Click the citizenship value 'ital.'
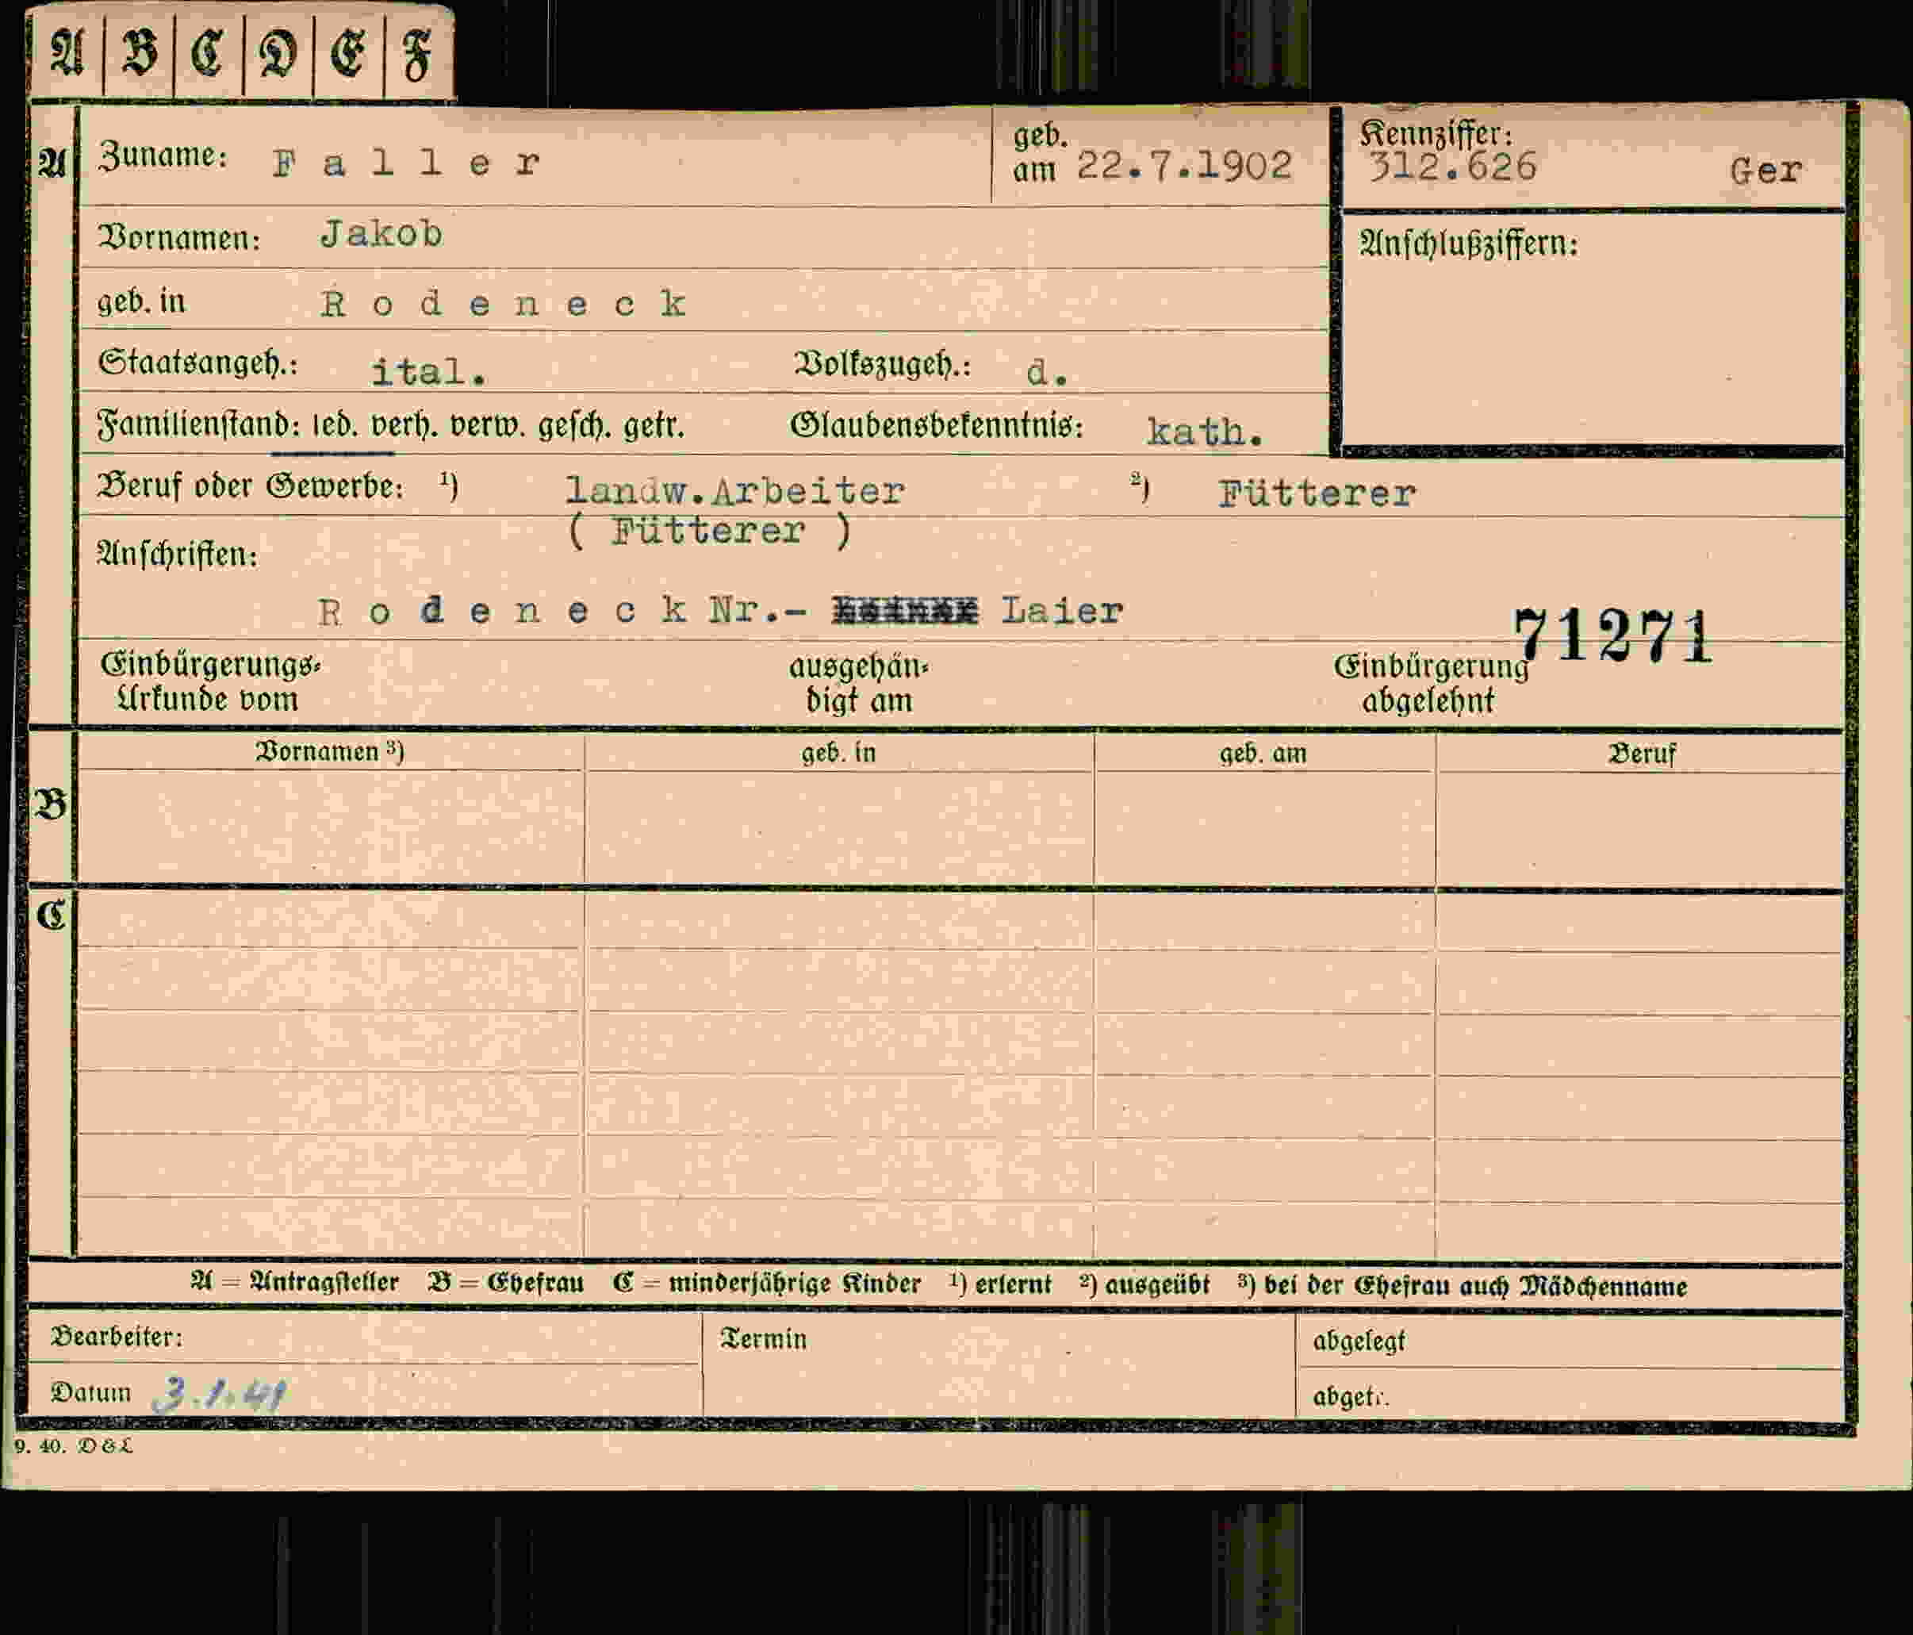 coord(428,372)
